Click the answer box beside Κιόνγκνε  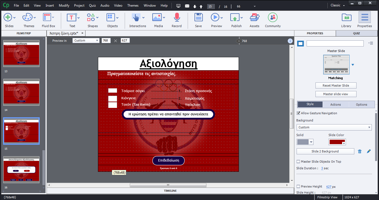pyautogui.click(x=113, y=98)
